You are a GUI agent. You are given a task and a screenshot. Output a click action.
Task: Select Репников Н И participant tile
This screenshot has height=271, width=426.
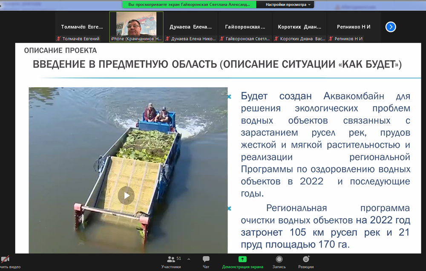point(354,27)
